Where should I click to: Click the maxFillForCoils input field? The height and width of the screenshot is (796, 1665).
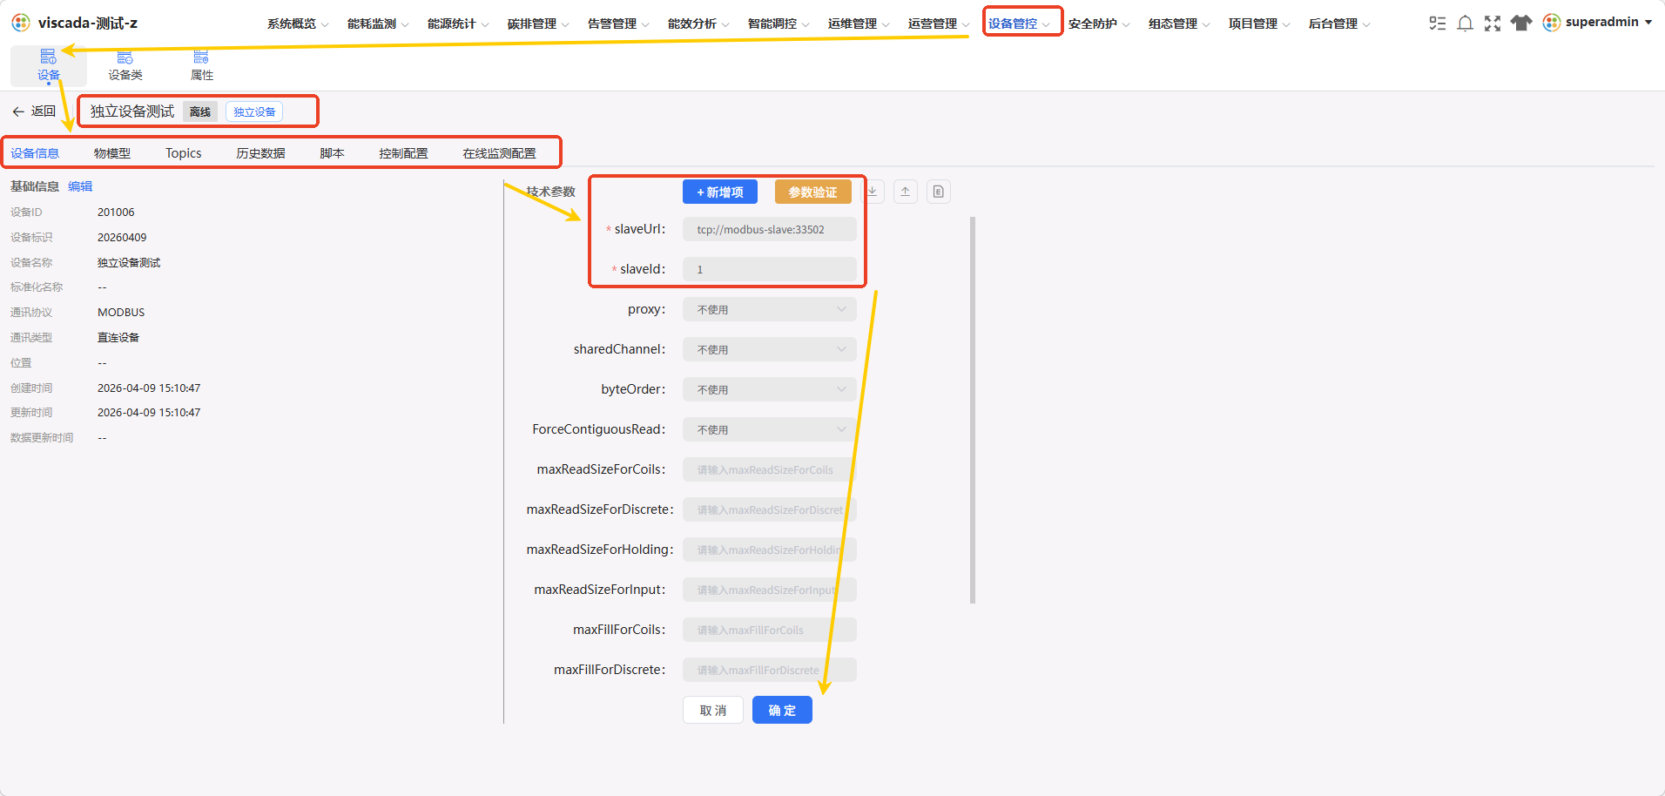(769, 630)
